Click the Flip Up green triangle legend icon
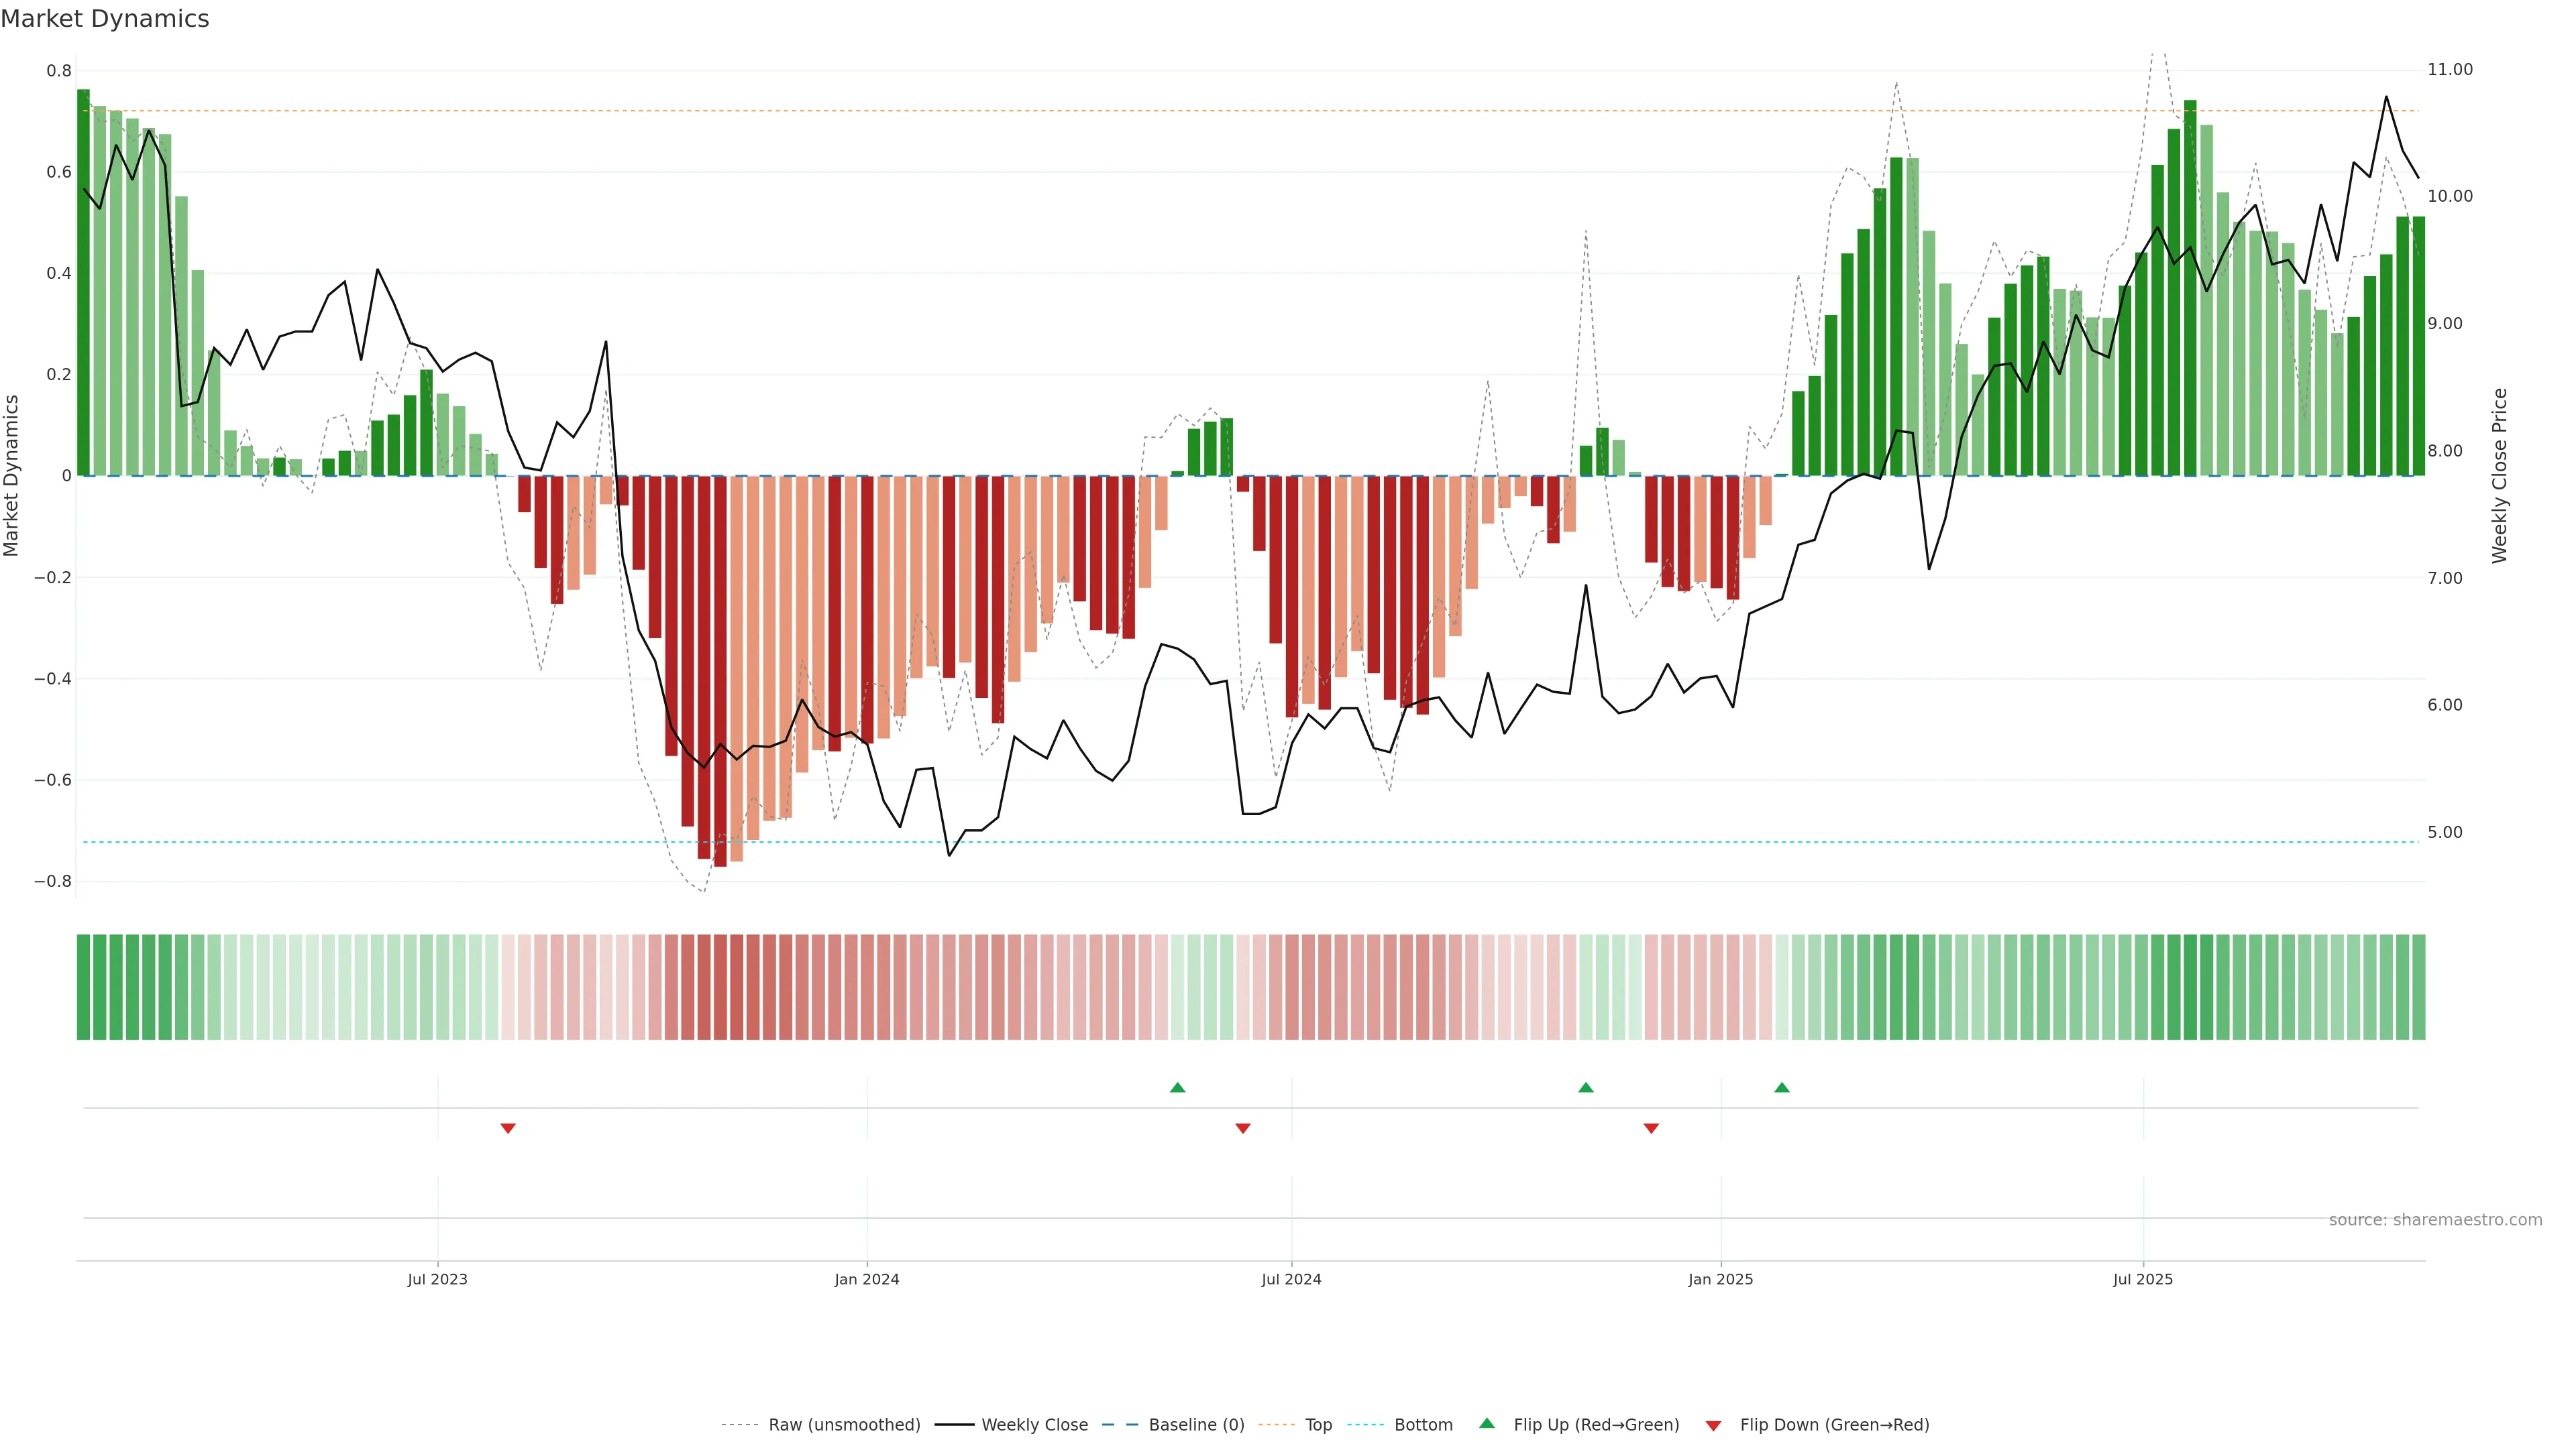Viewport: 2576px width, 1448px height. pos(1487,1423)
